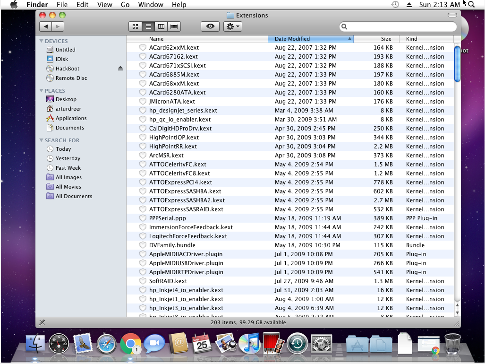Screen dimensions: 485x364
Task: Eject the HackBoot volume
Action: point(120,69)
